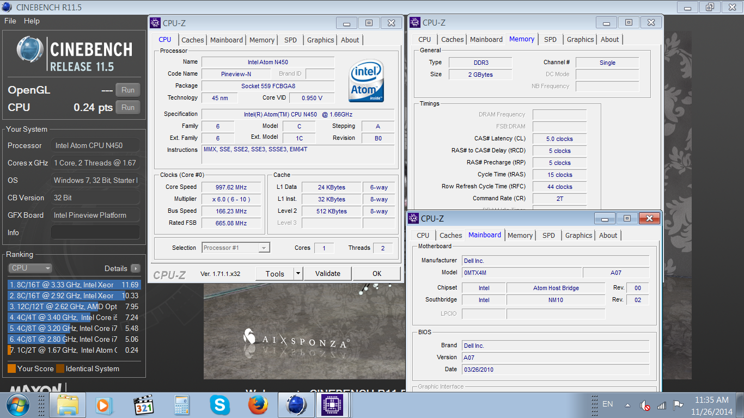Image resolution: width=744 pixels, height=418 pixels.
Task: Open About tab in Memory CPU-Z window
Action: (x=610, y=39)
